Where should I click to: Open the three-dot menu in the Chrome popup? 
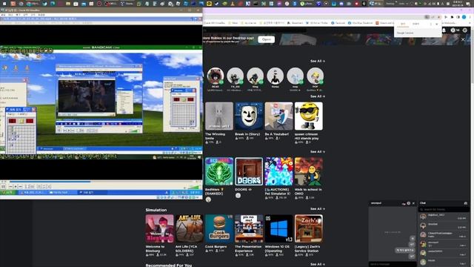[431, 24]
